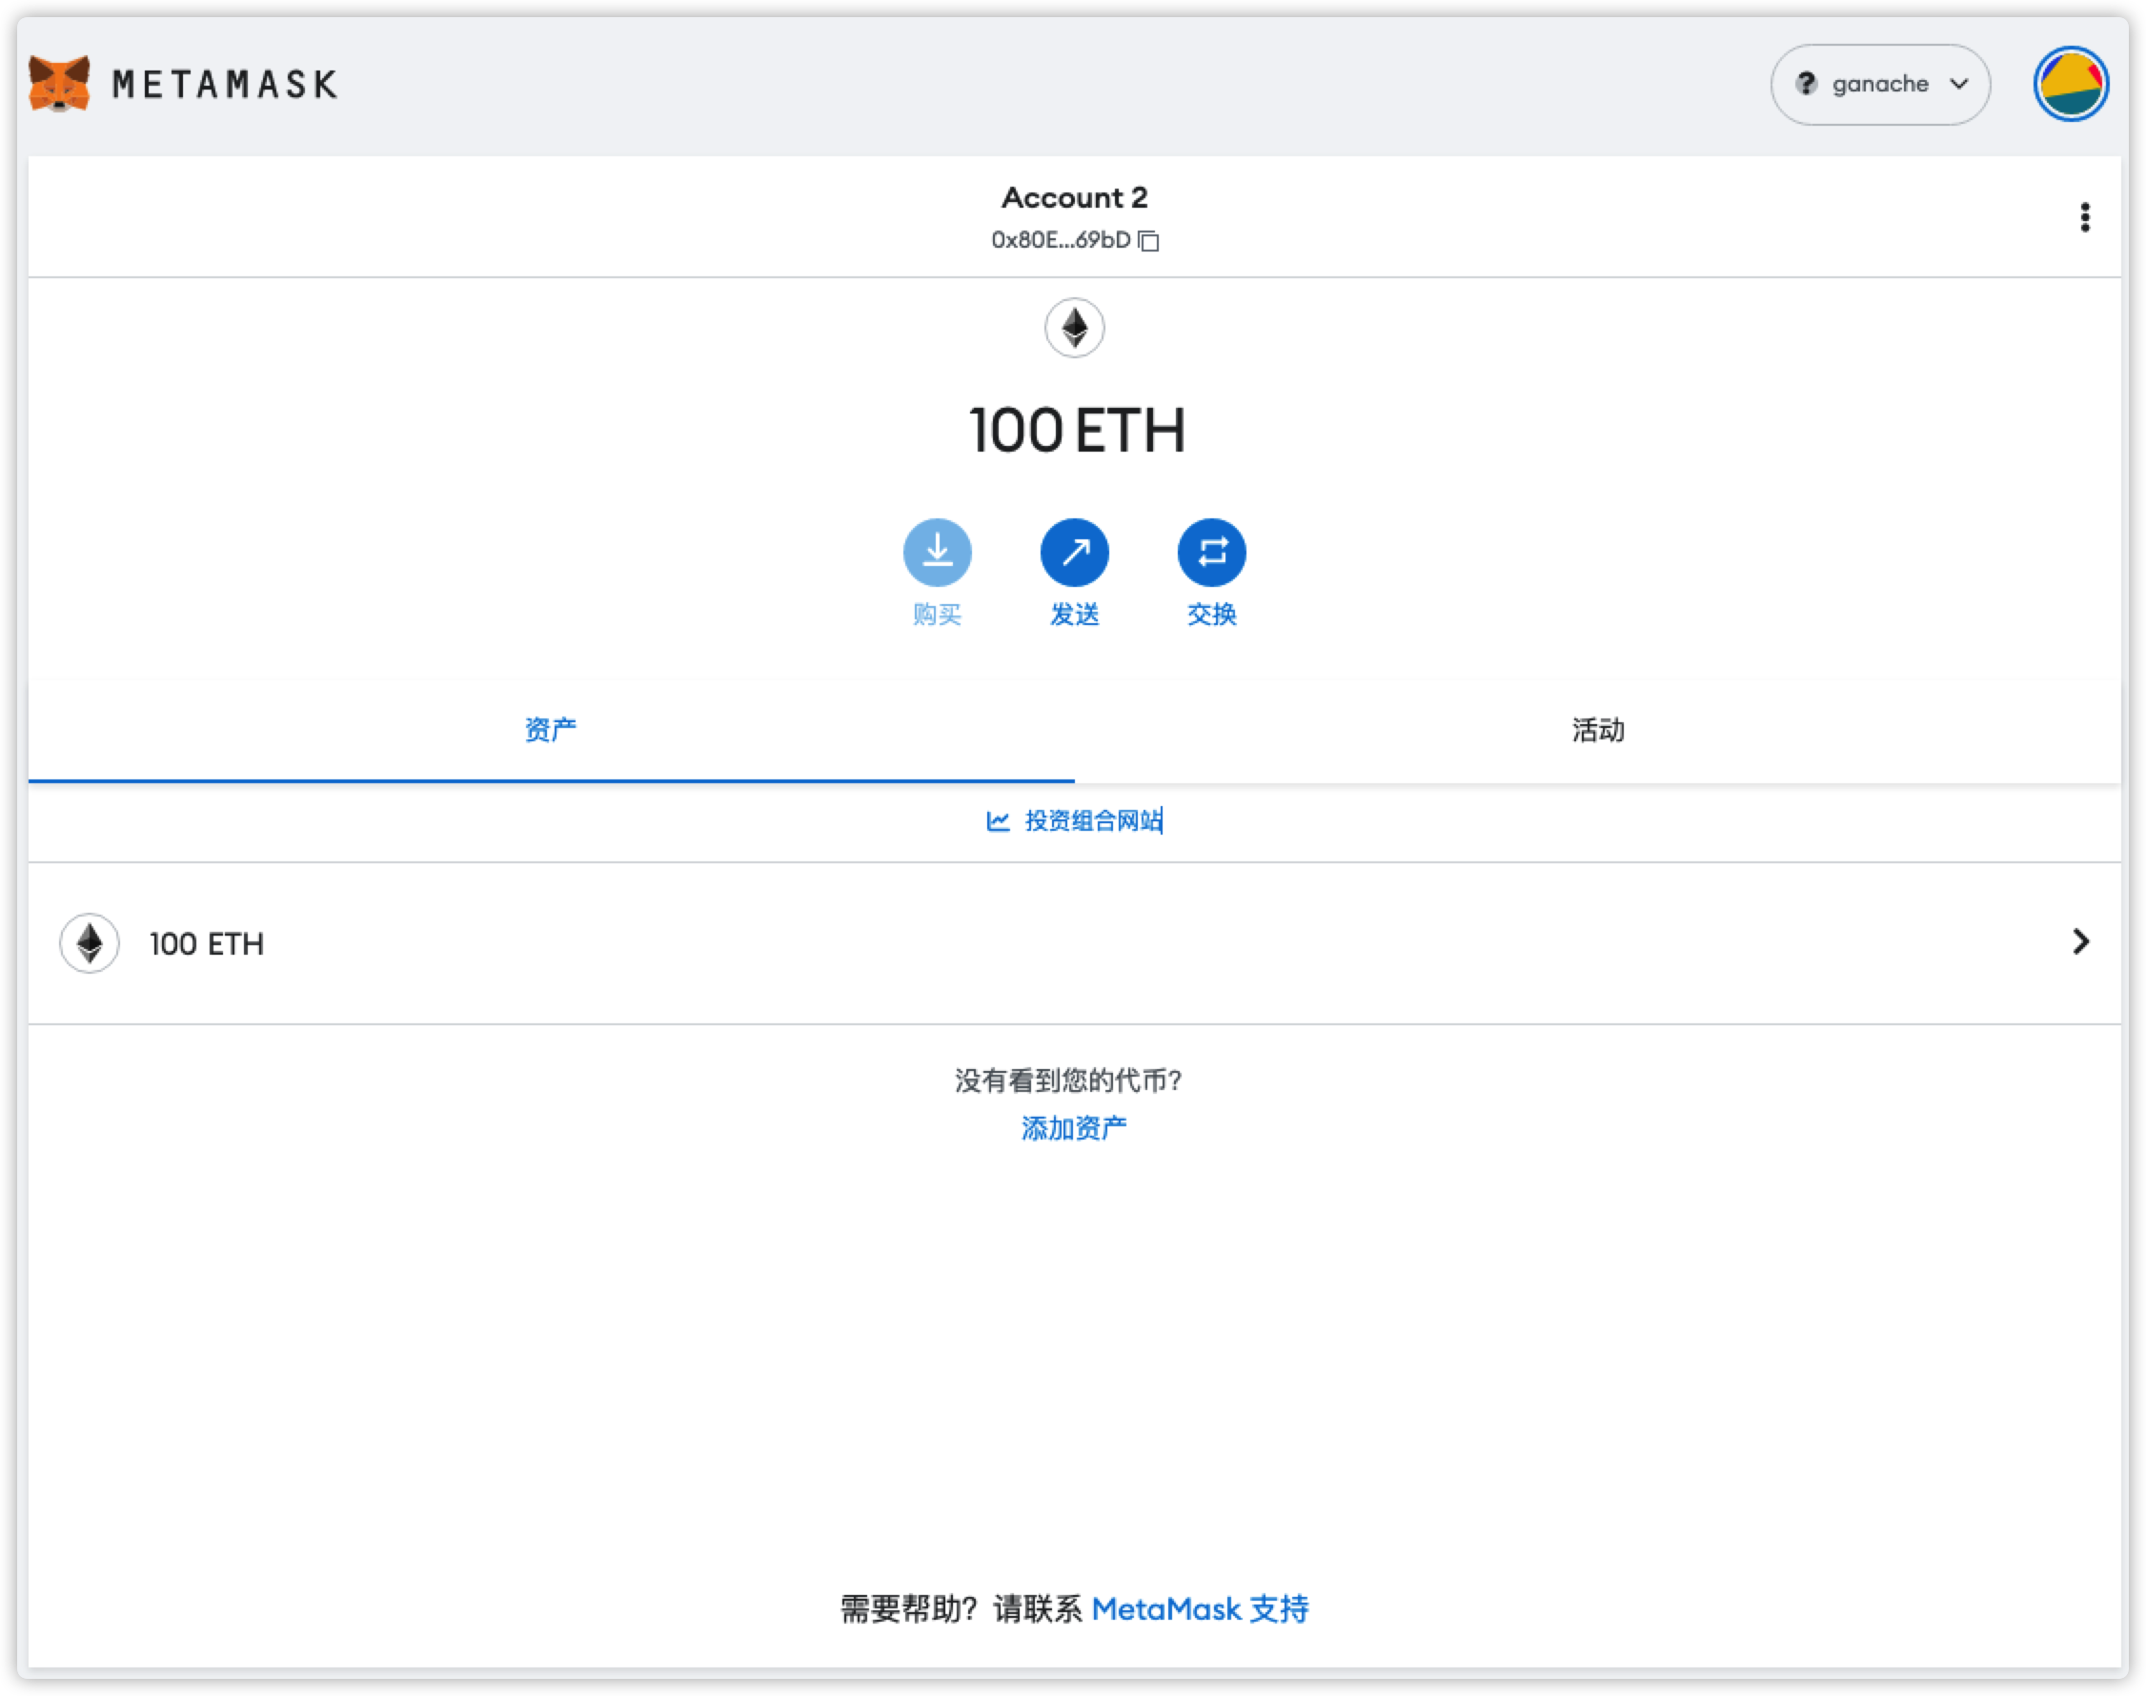
Task: Open the three-dot account options menu
Action: [2084, 216]
